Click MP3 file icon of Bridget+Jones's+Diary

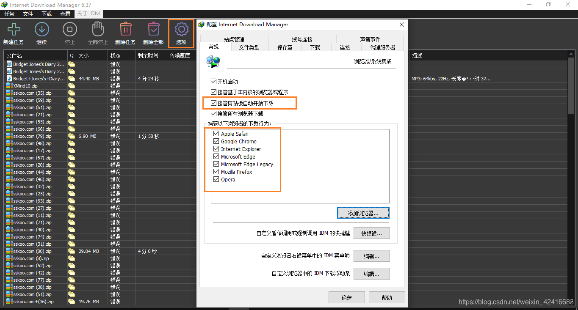tap(9, 79)
